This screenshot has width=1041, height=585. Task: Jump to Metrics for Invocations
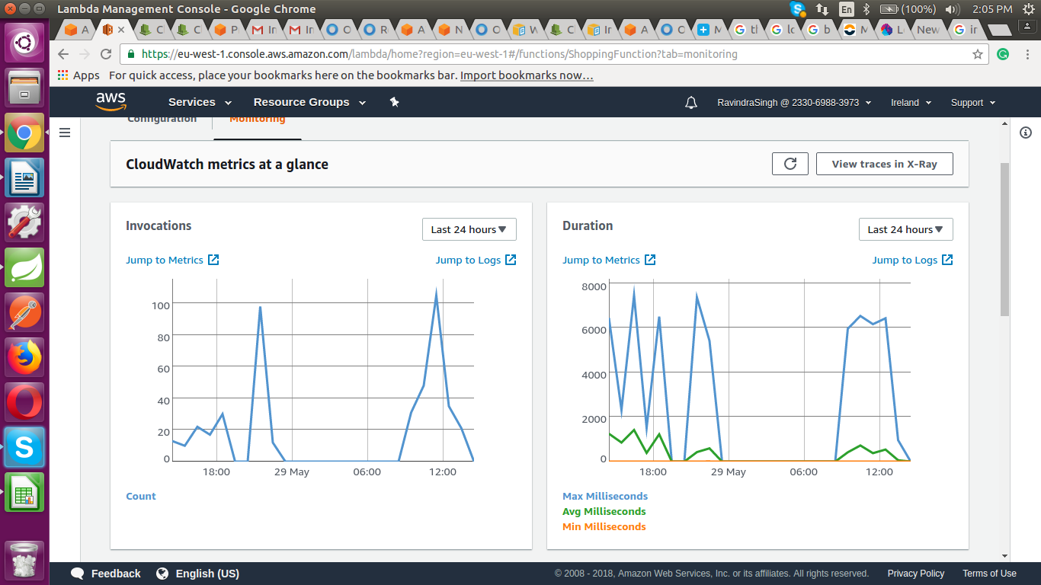click(x=172, y=260)
